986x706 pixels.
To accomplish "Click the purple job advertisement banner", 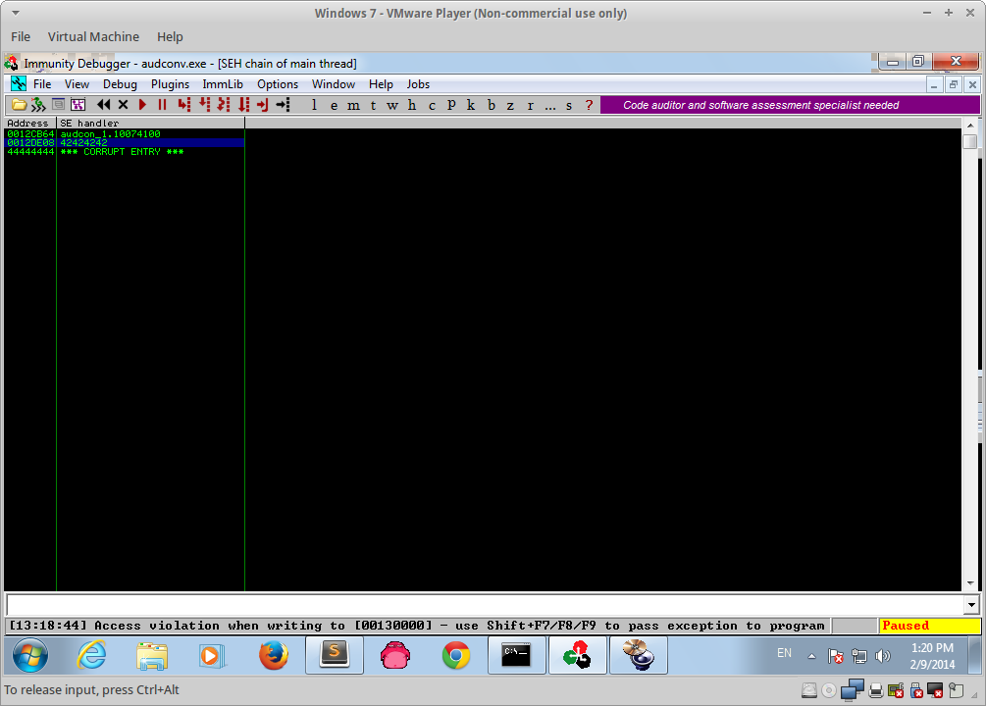I will tap(790, 105).
